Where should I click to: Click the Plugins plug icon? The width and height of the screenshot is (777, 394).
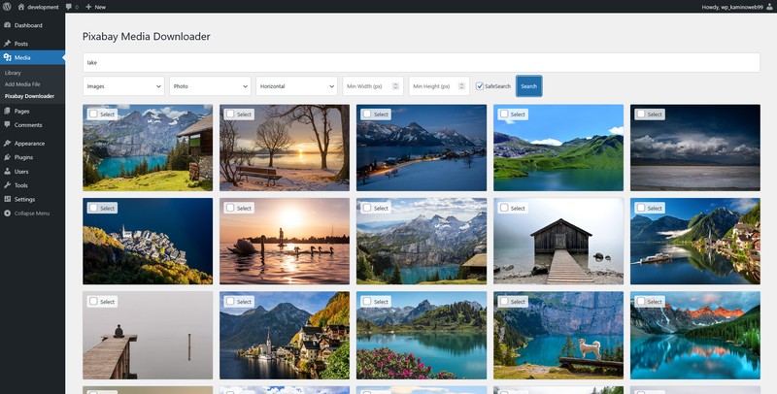pos(8,157)
